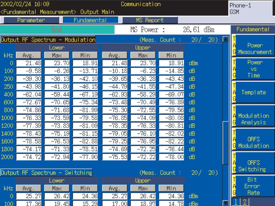Screen dimensions: 275x206
Task: Select the Output RF Spectrum - Switching header
Action: [x=47, y=173]
